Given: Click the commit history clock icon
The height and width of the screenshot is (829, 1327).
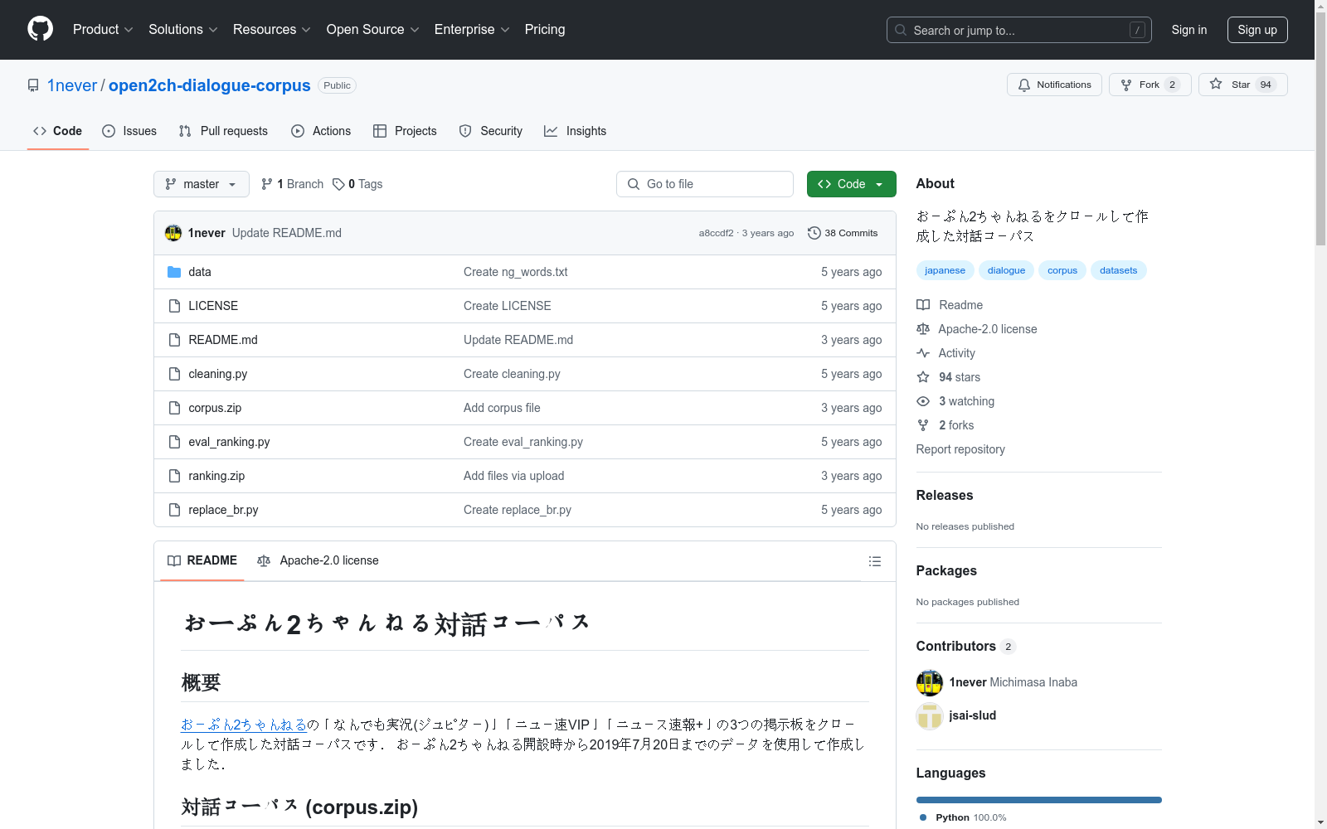Looking at the screenshot, I should click(x=814, y=233).
